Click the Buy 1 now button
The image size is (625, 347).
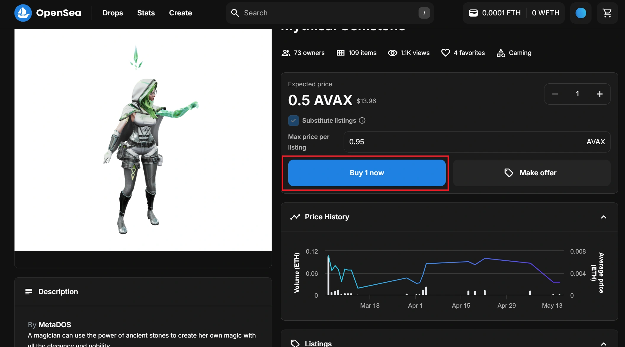(367, 173)
